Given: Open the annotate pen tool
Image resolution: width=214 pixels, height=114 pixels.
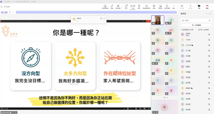Looking at the screenshot, I should click(112, 6).
